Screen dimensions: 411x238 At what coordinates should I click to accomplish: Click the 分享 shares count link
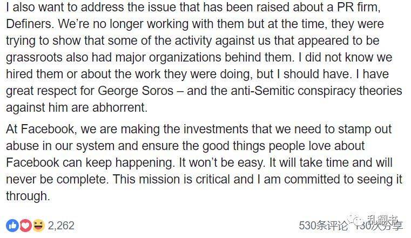(x=380, y=226)
